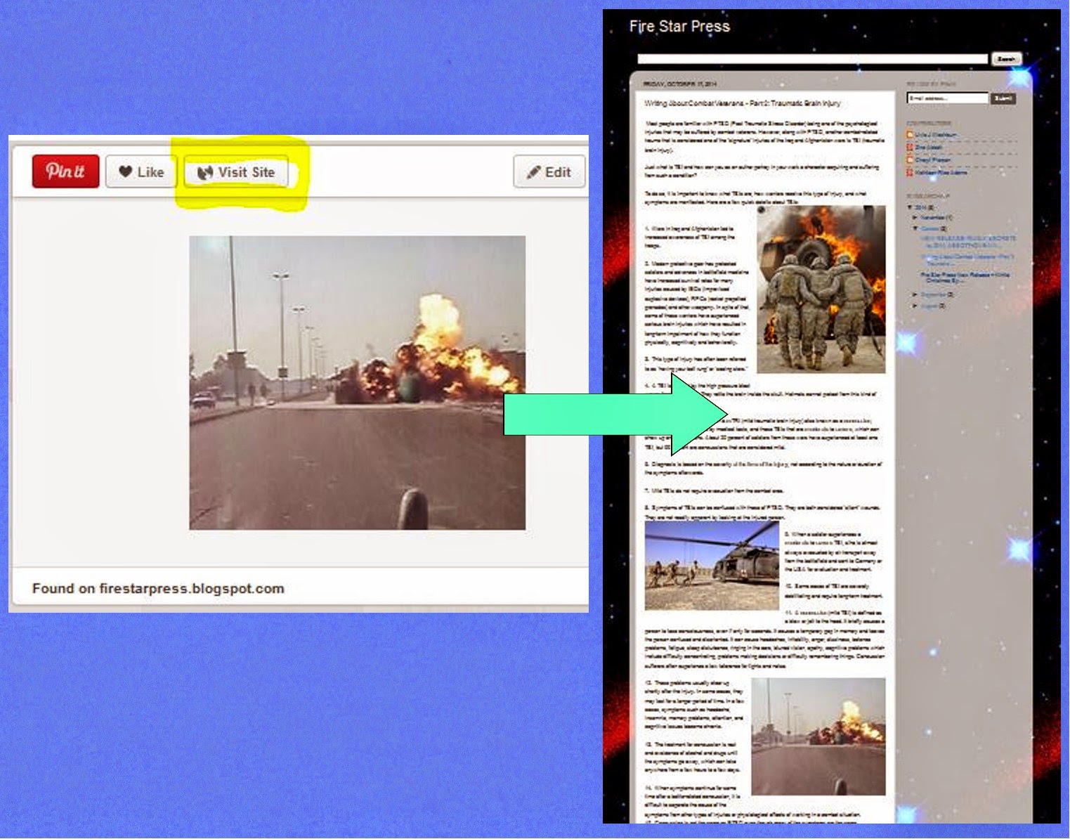The height and width of the screenshot is (839, 1070).
Task: Click the blog Search button
Action: 1006,59
